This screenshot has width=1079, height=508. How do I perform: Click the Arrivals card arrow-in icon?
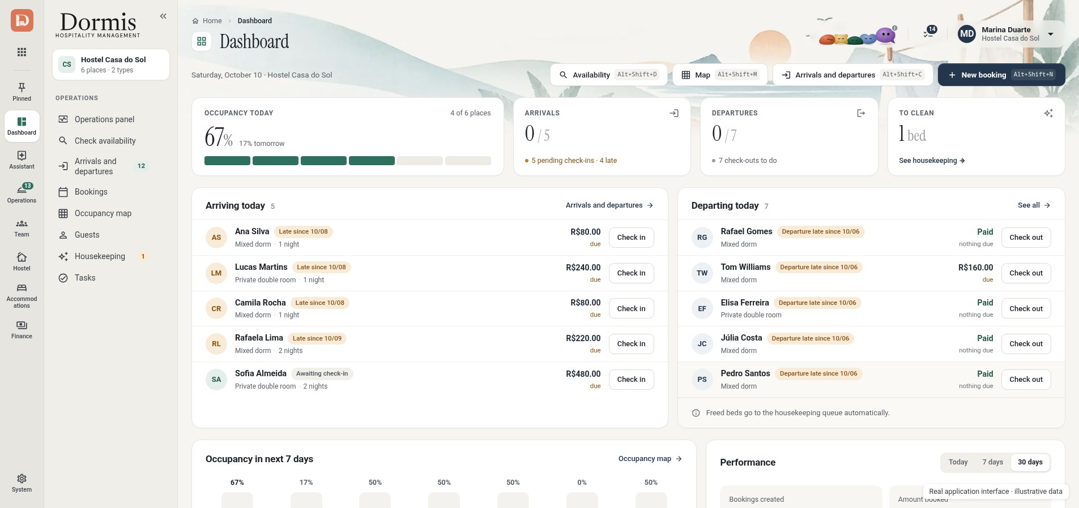point(674,113)
